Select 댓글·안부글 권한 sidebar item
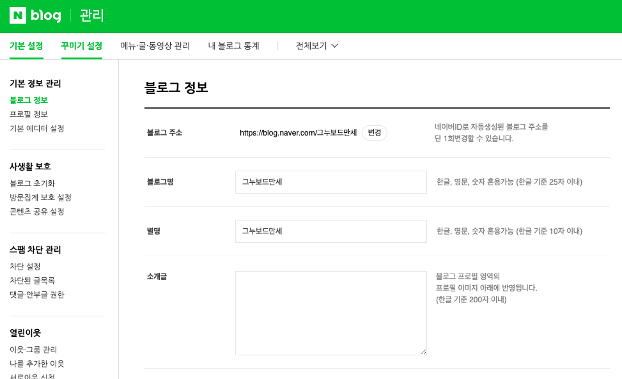Viewport: 622px width, 379px height. pos(37,295)
